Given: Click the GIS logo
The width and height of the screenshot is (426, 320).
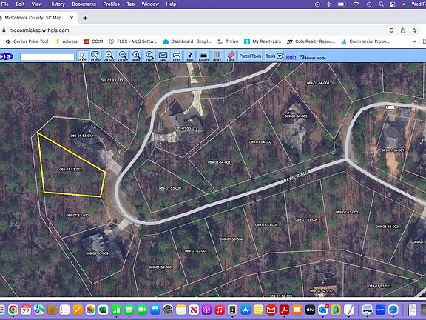Looking at the screenshot, I should (x=7, y=56).
